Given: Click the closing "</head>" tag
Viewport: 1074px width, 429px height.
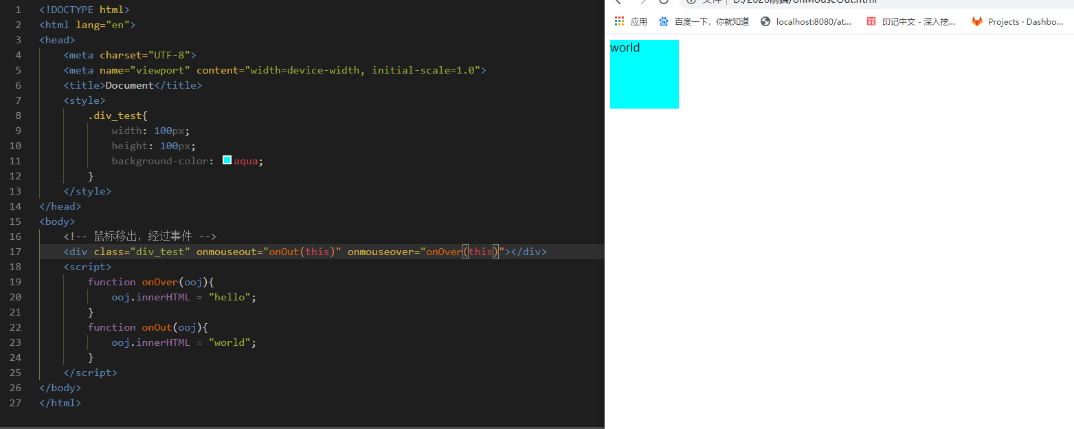Looking at the screenshot, I should pyautogui.click(x=60, y=206).
